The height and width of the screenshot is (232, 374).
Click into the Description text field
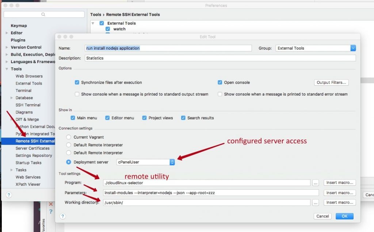coord(220,58)
